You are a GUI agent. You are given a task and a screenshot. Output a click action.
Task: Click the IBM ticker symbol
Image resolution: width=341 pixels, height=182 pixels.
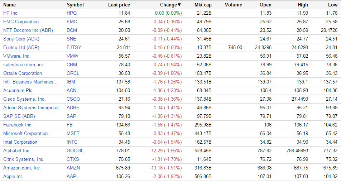71,82
